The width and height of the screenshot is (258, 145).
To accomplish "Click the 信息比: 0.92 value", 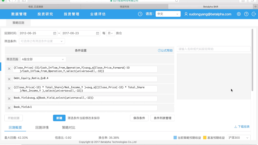I will click(x=63, y=138).
